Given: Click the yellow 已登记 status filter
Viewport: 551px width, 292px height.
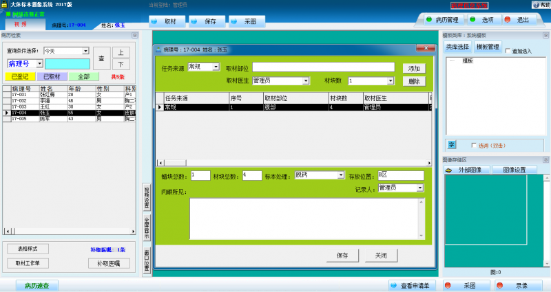Looking at the screenshot, I should [19, 77].
